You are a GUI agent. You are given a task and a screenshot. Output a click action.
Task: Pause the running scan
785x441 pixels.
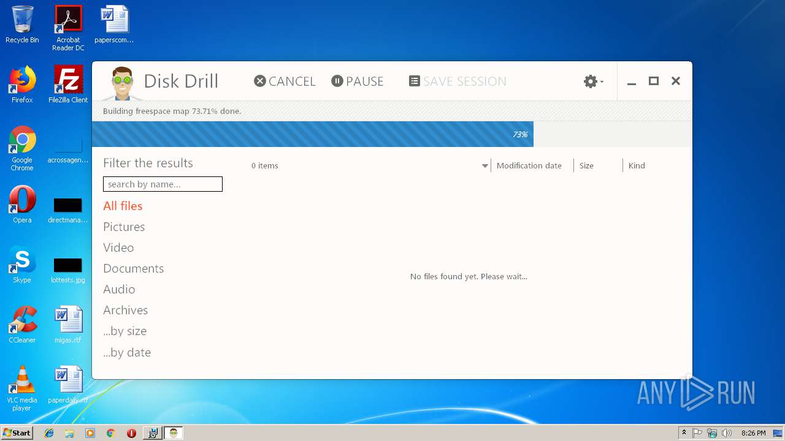pos(358,81)
